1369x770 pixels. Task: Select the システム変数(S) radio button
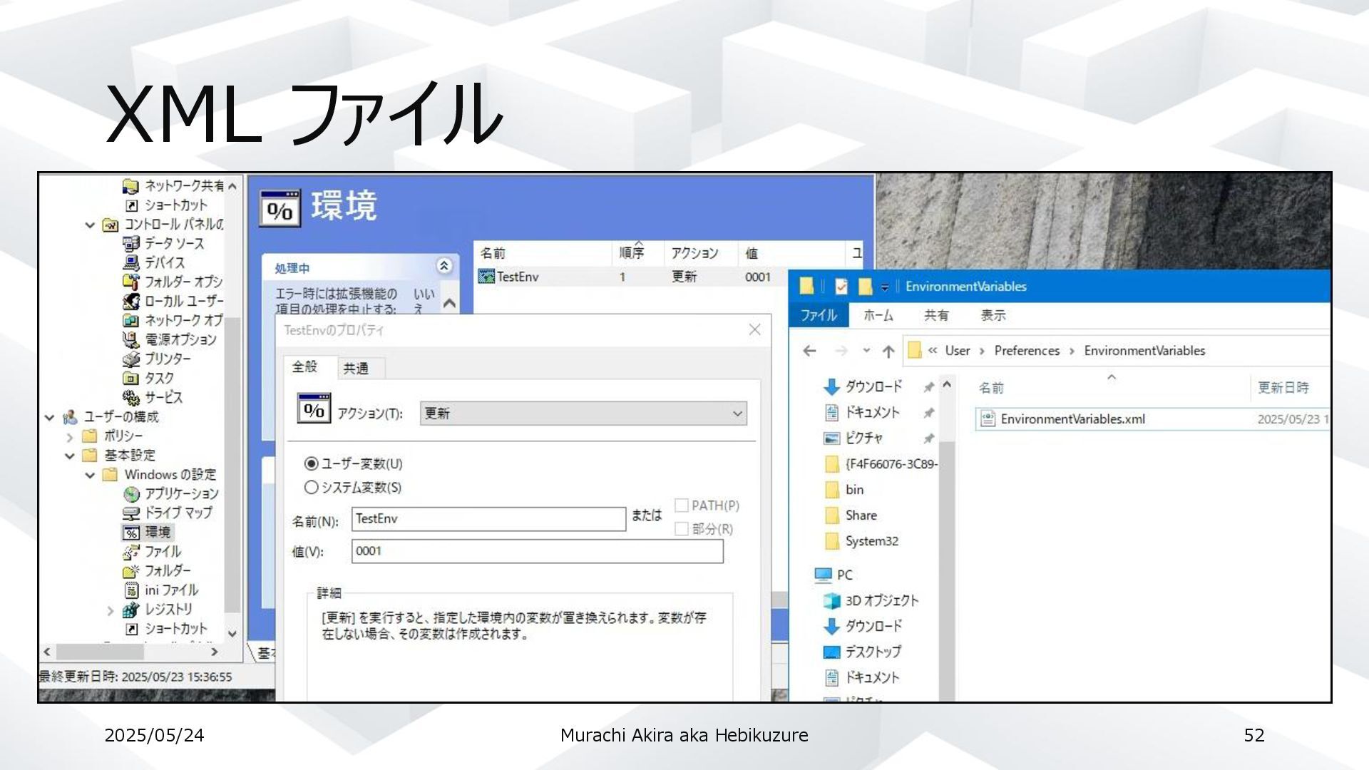311,488
